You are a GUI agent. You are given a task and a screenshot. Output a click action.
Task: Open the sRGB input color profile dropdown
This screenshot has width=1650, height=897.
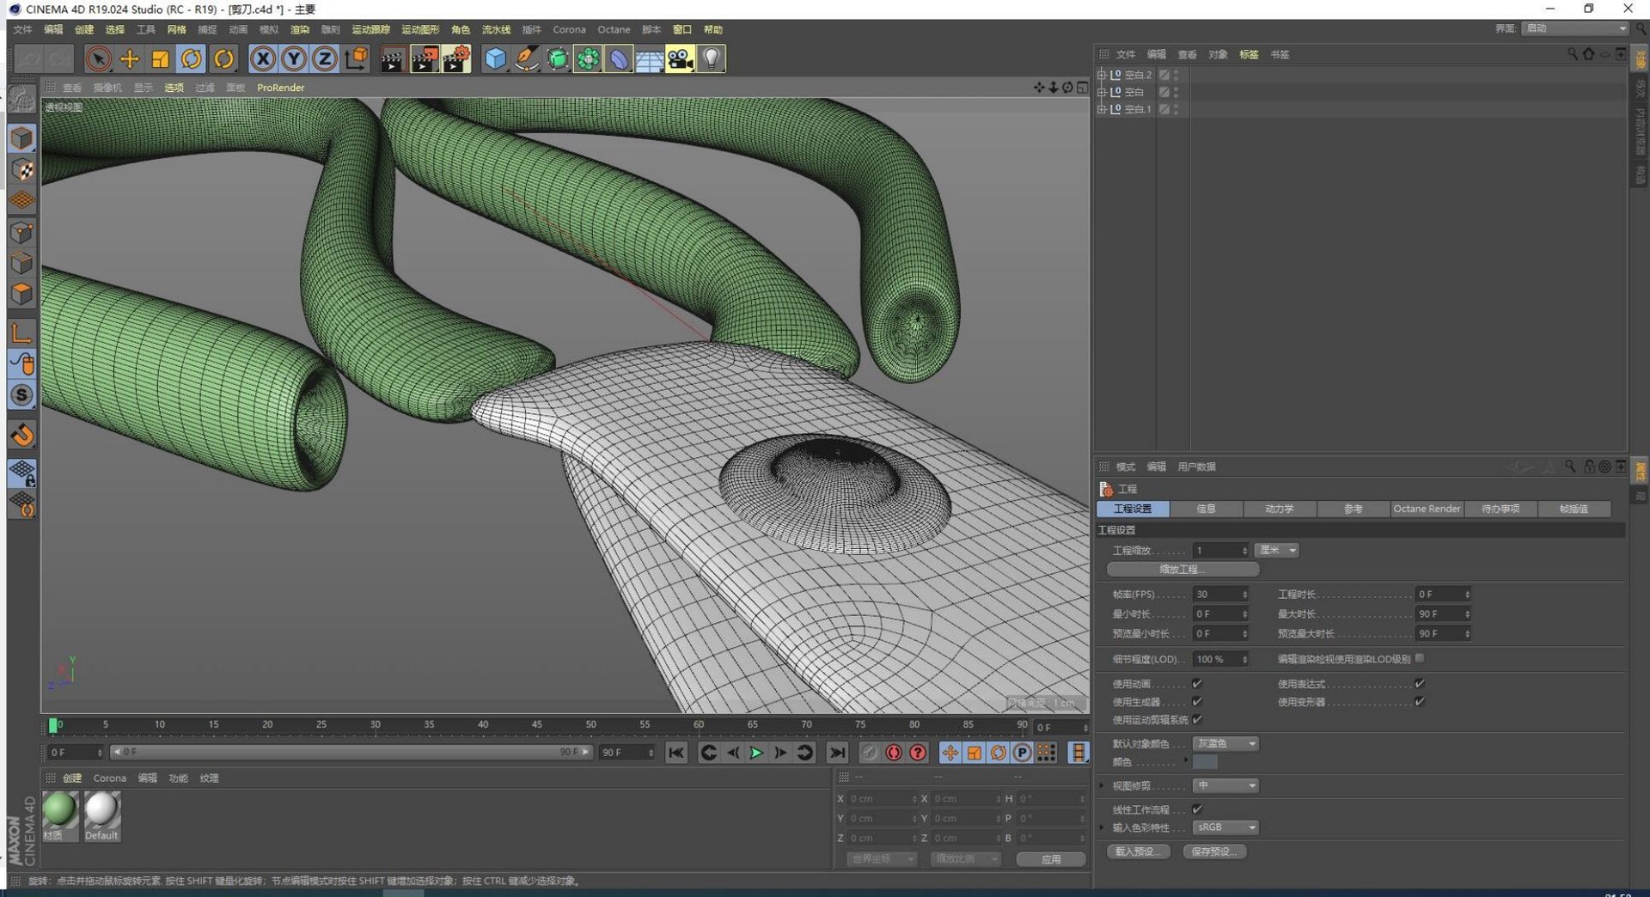coord(1225,827)
